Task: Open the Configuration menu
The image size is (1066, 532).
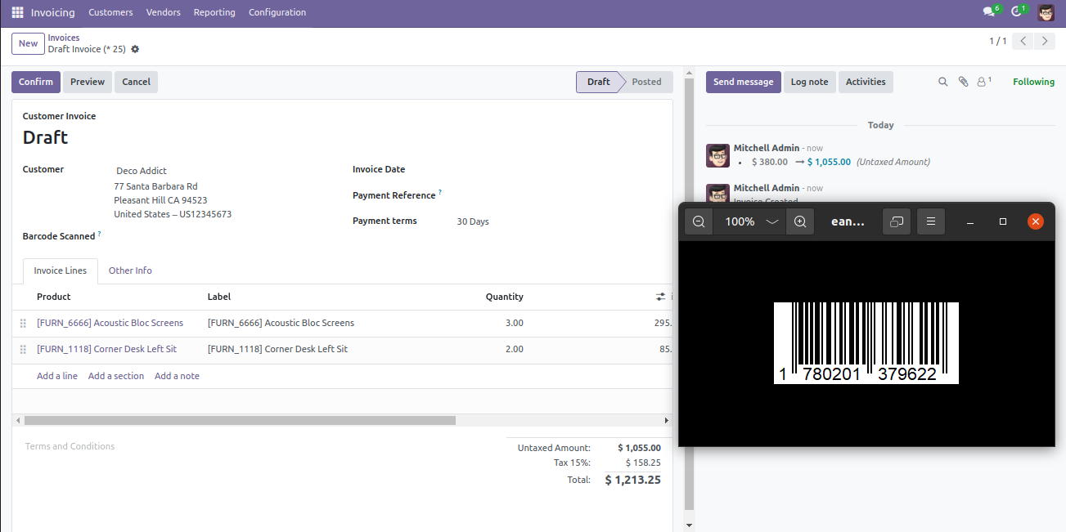Action: click(277, 12)
